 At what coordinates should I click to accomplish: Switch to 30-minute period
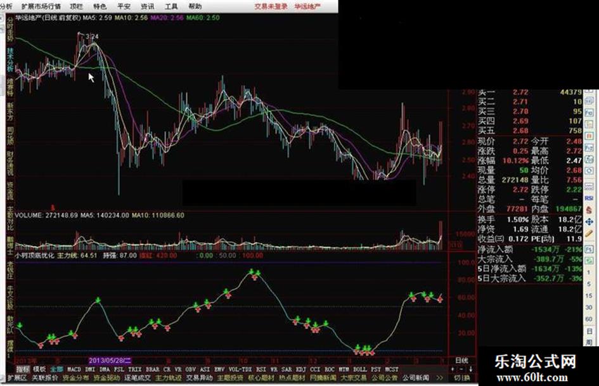pos(589,307)
